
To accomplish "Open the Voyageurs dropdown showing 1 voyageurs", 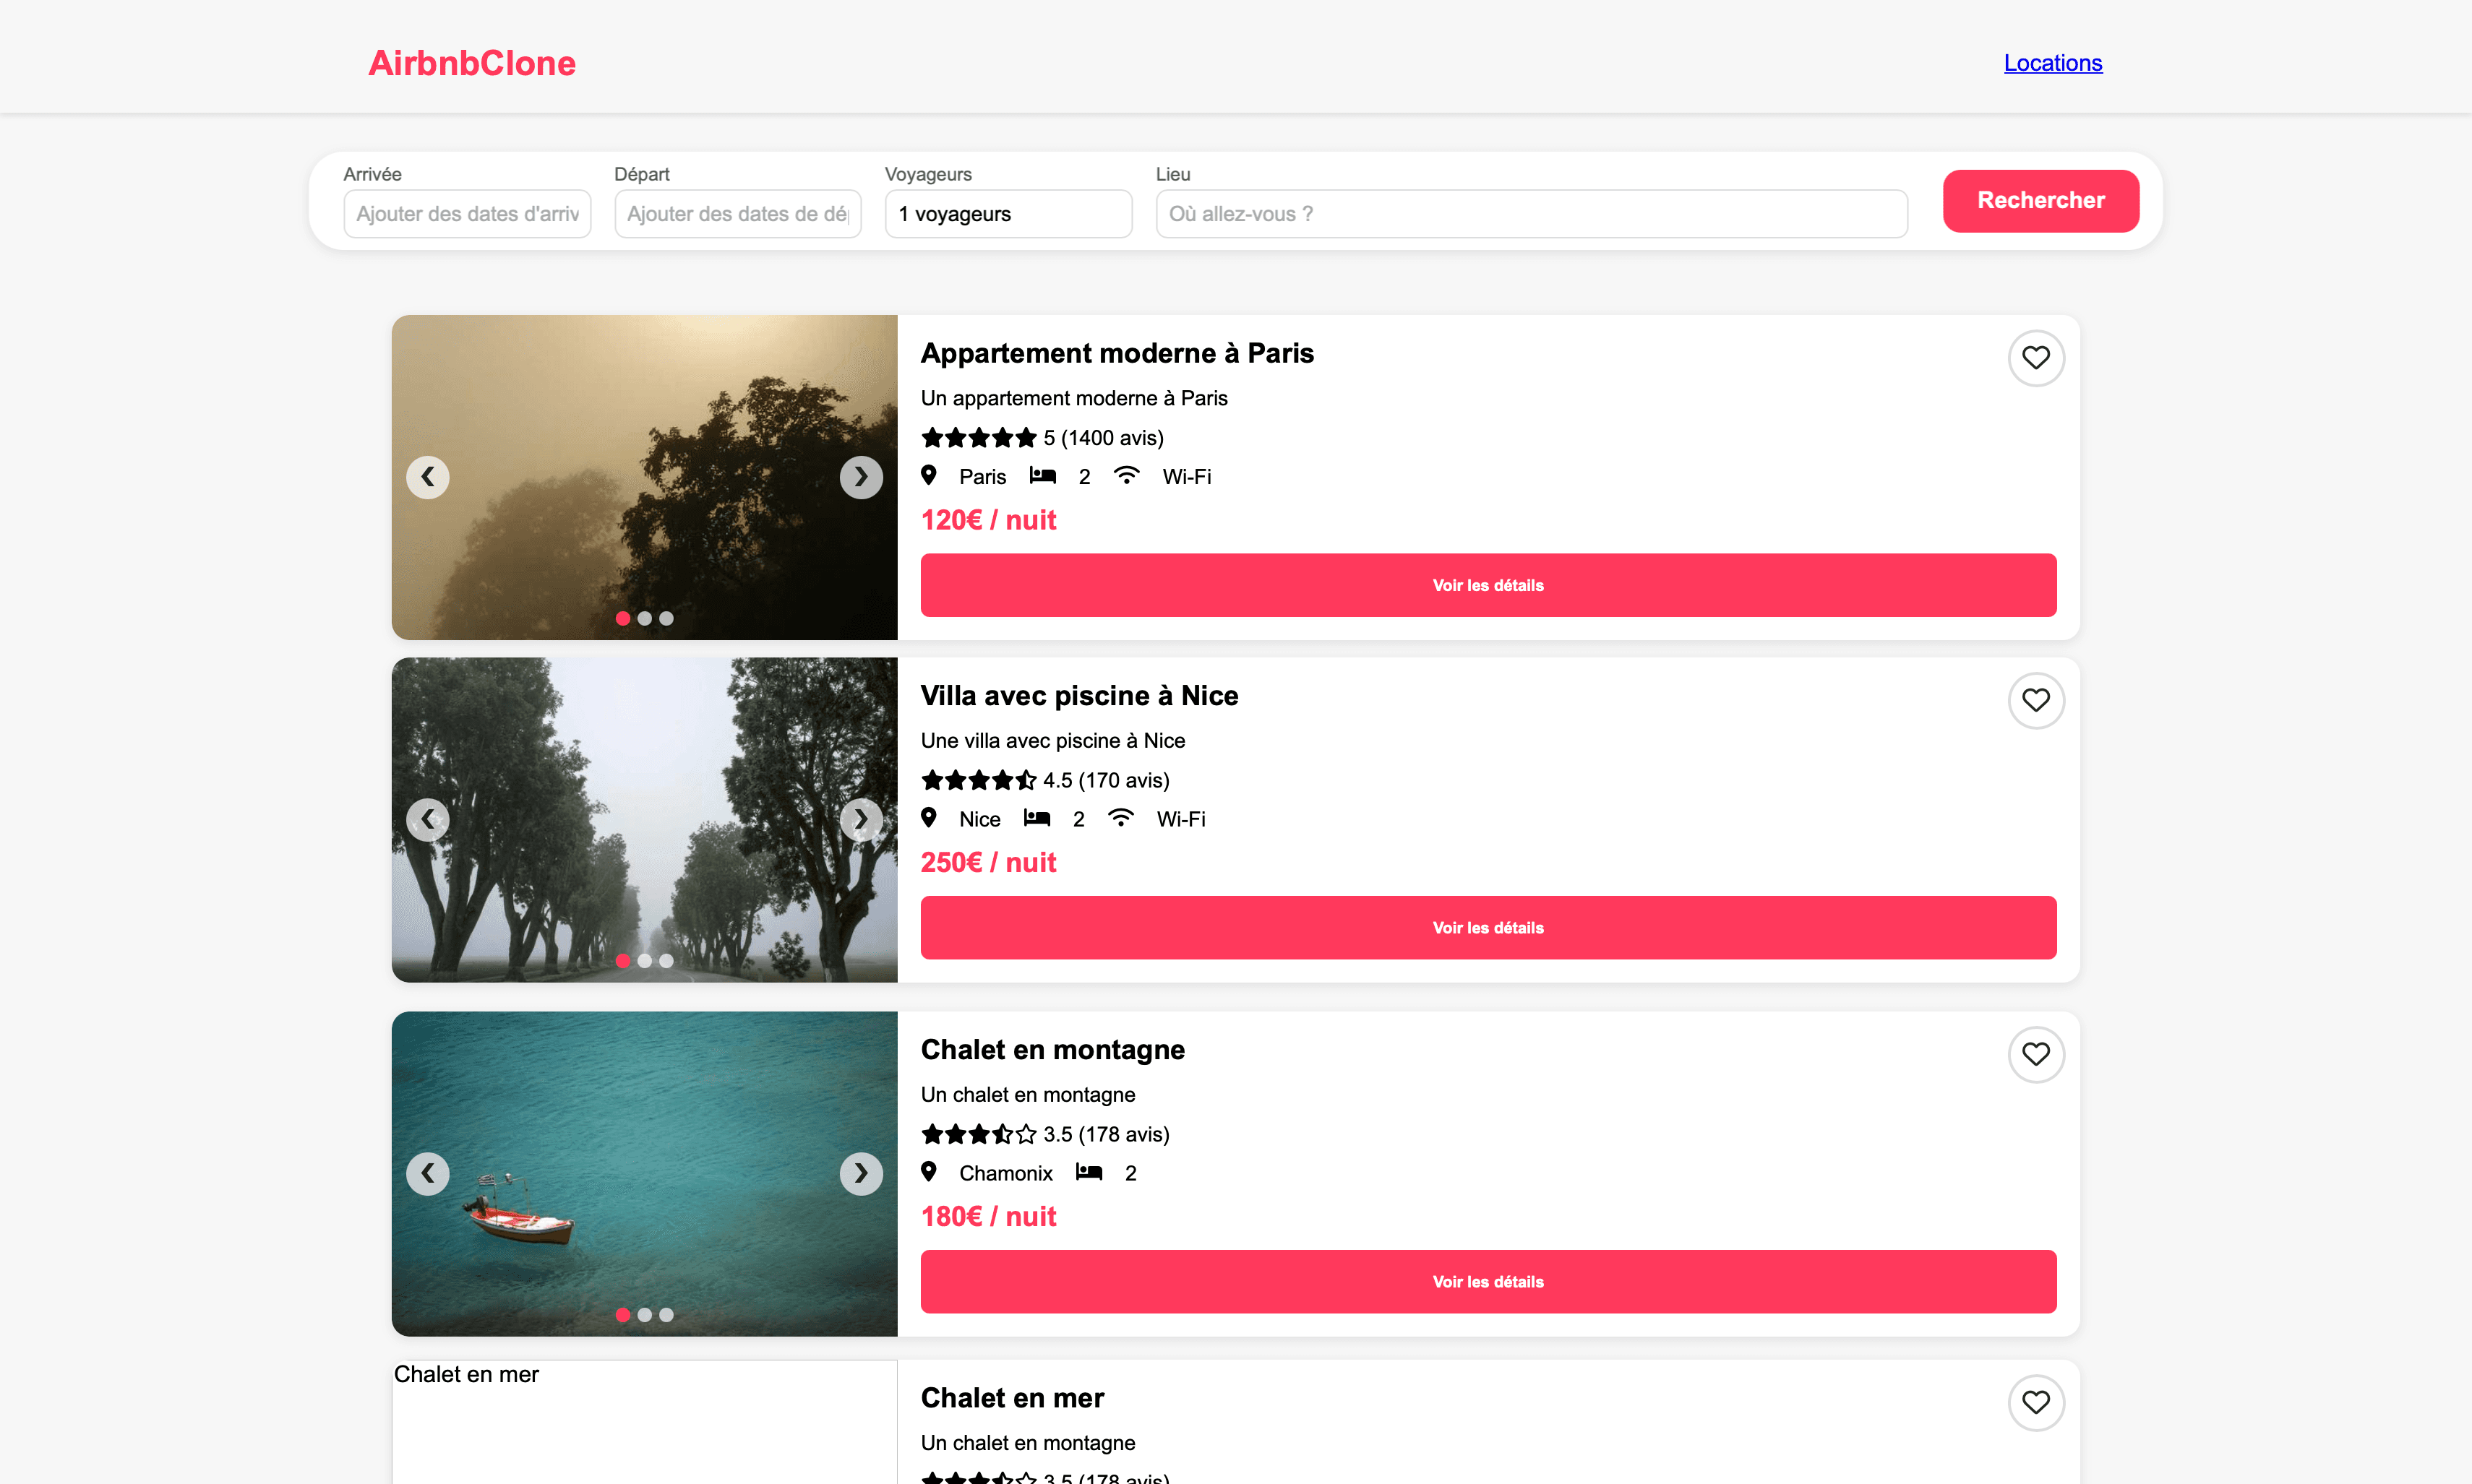I will tap(1008, 214).
